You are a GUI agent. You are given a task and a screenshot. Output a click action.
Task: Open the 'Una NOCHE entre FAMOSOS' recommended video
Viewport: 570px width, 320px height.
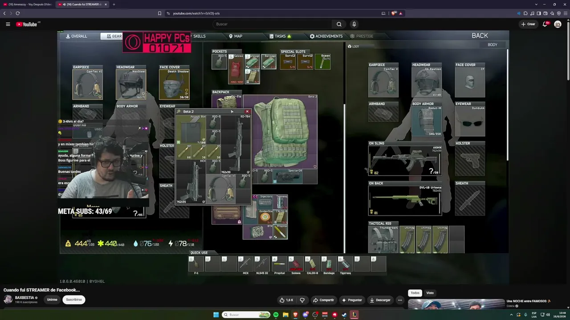(529, 301)
